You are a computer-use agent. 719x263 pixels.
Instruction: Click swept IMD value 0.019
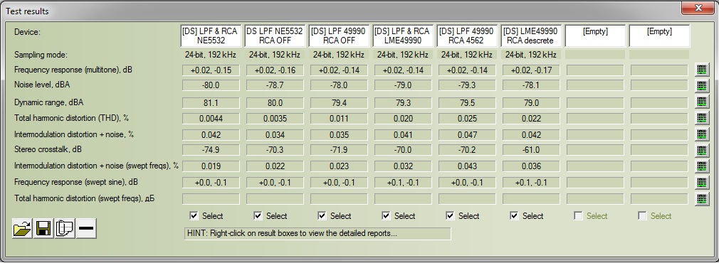click(x=211, y=166)
